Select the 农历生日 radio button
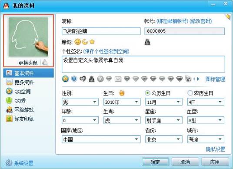 (190, 93)
